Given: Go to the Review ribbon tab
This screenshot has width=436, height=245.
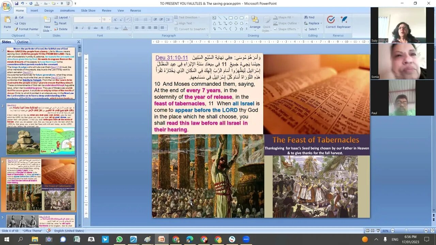Looking at the screenshot, I should coord(107,11).
